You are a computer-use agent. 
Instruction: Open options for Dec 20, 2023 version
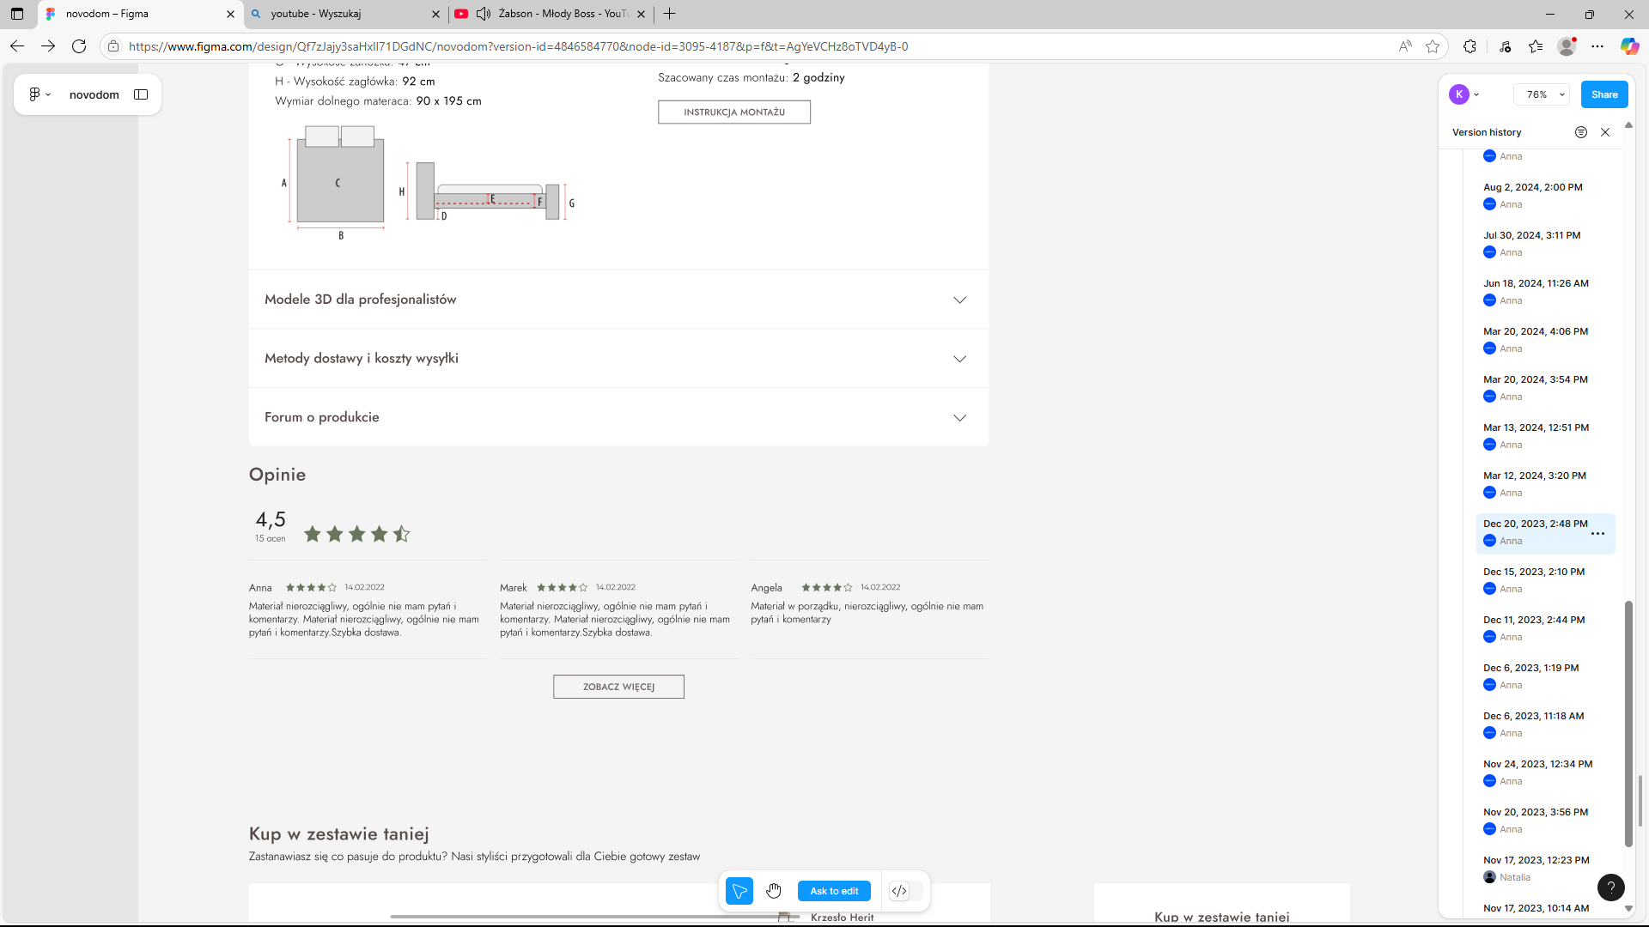pyautogui.click(x=1597, y=534)
